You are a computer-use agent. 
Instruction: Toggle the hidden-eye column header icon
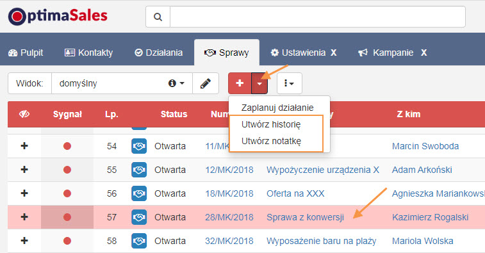24,114
